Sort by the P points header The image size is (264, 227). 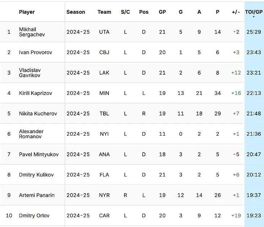217,12
